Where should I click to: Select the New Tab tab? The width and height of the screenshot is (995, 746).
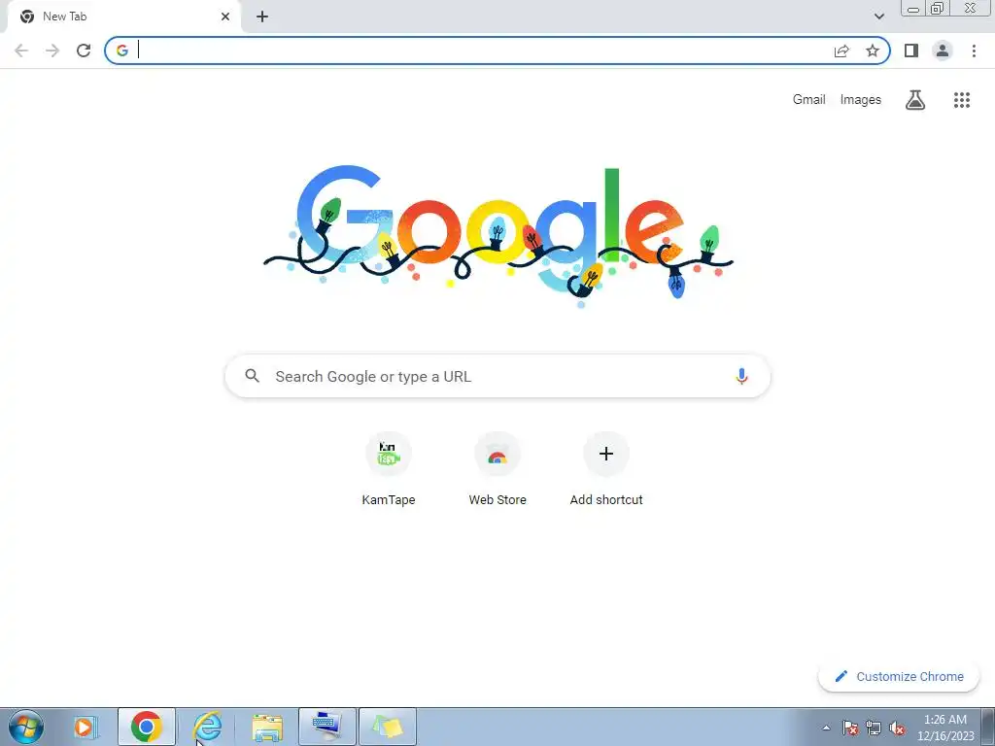tap(123, 17)
